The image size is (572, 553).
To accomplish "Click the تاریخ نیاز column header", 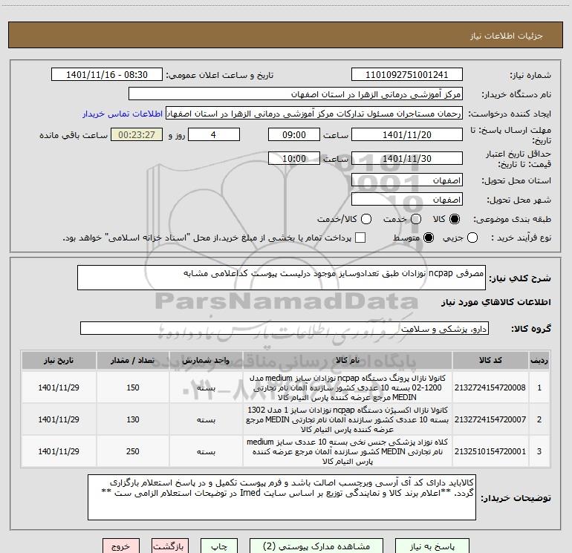I will tap(59, 361).
